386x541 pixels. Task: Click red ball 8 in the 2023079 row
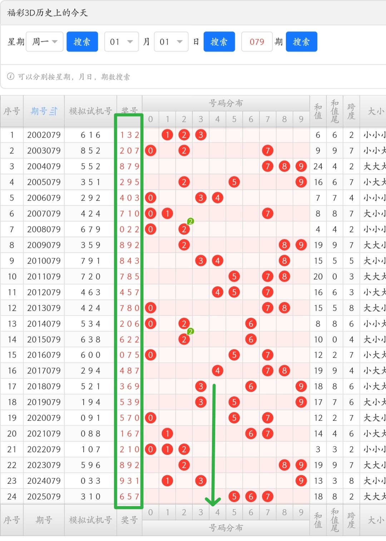[284, 465]
